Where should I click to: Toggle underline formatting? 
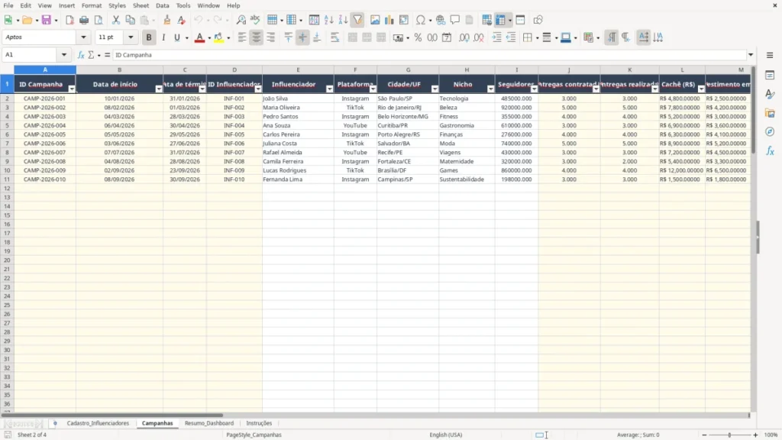click(177, 37)
